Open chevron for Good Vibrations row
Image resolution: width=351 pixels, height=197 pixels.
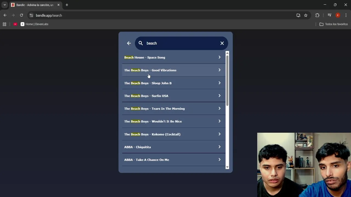pyautogui.click(x=219, y=70)
